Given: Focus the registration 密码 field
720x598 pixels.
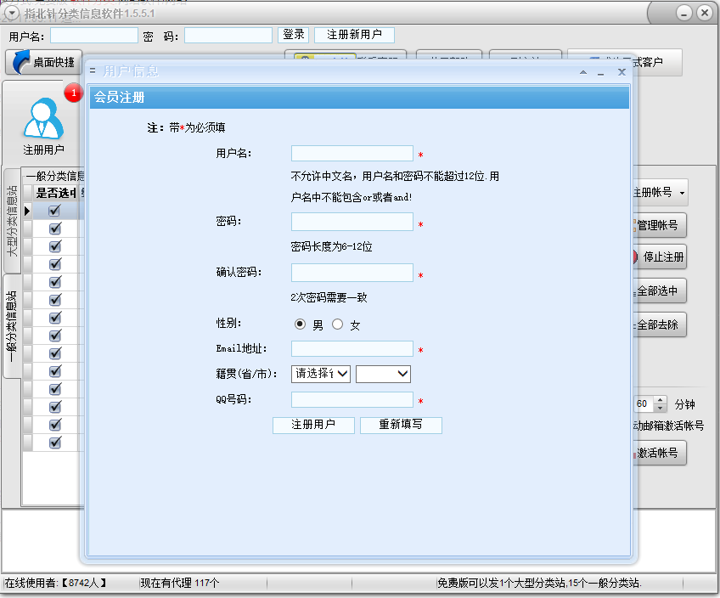Looking at the screenshot, I should (x=352, y=222).
